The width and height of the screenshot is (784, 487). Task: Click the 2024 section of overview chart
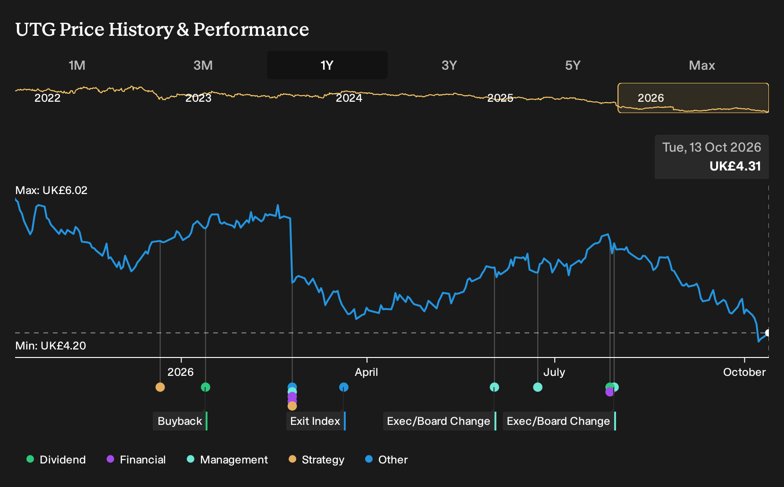tap(349, 98)
